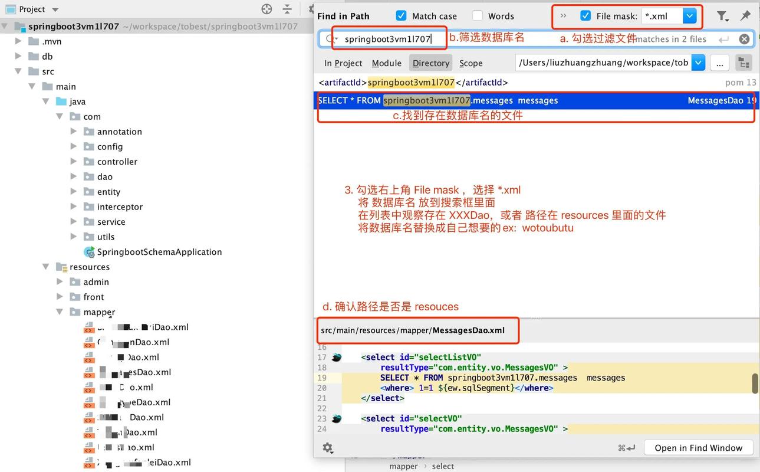This screenshot has width=760, height=472.
Task: Click the browse ellipsis button next to the path
Action: [719, 62]
